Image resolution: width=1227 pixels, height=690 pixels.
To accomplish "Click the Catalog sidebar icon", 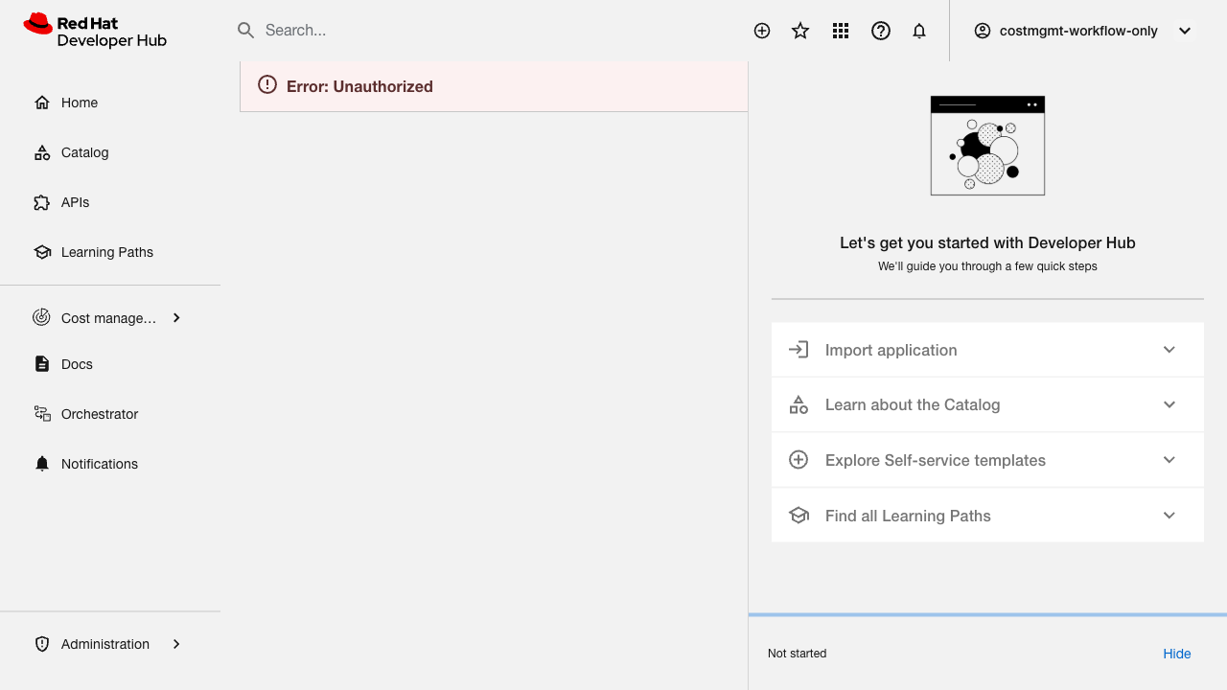I will coord(42,152).
